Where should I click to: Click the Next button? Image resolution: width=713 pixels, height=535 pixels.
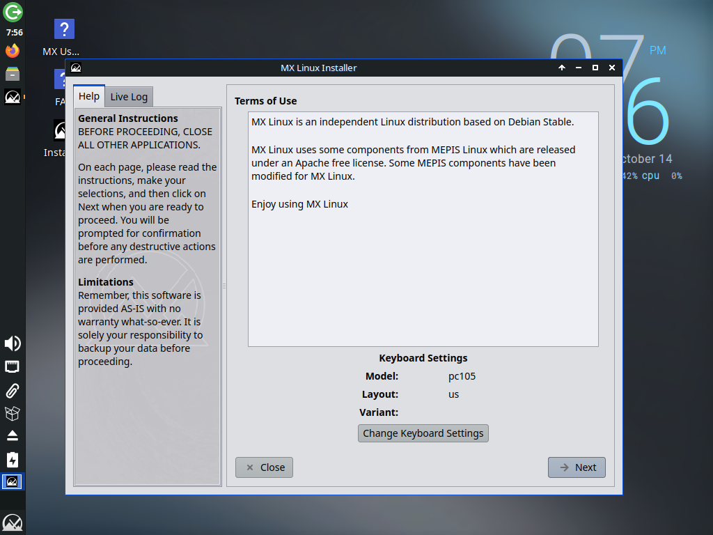[577, 467]
